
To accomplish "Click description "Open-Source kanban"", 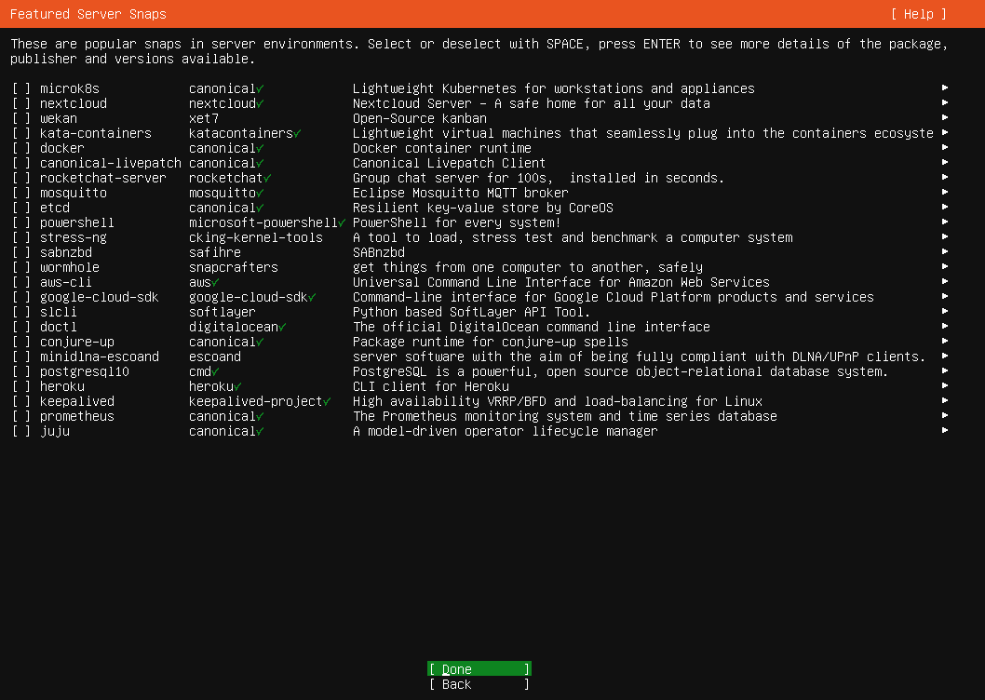I will [x=420, y=118].
